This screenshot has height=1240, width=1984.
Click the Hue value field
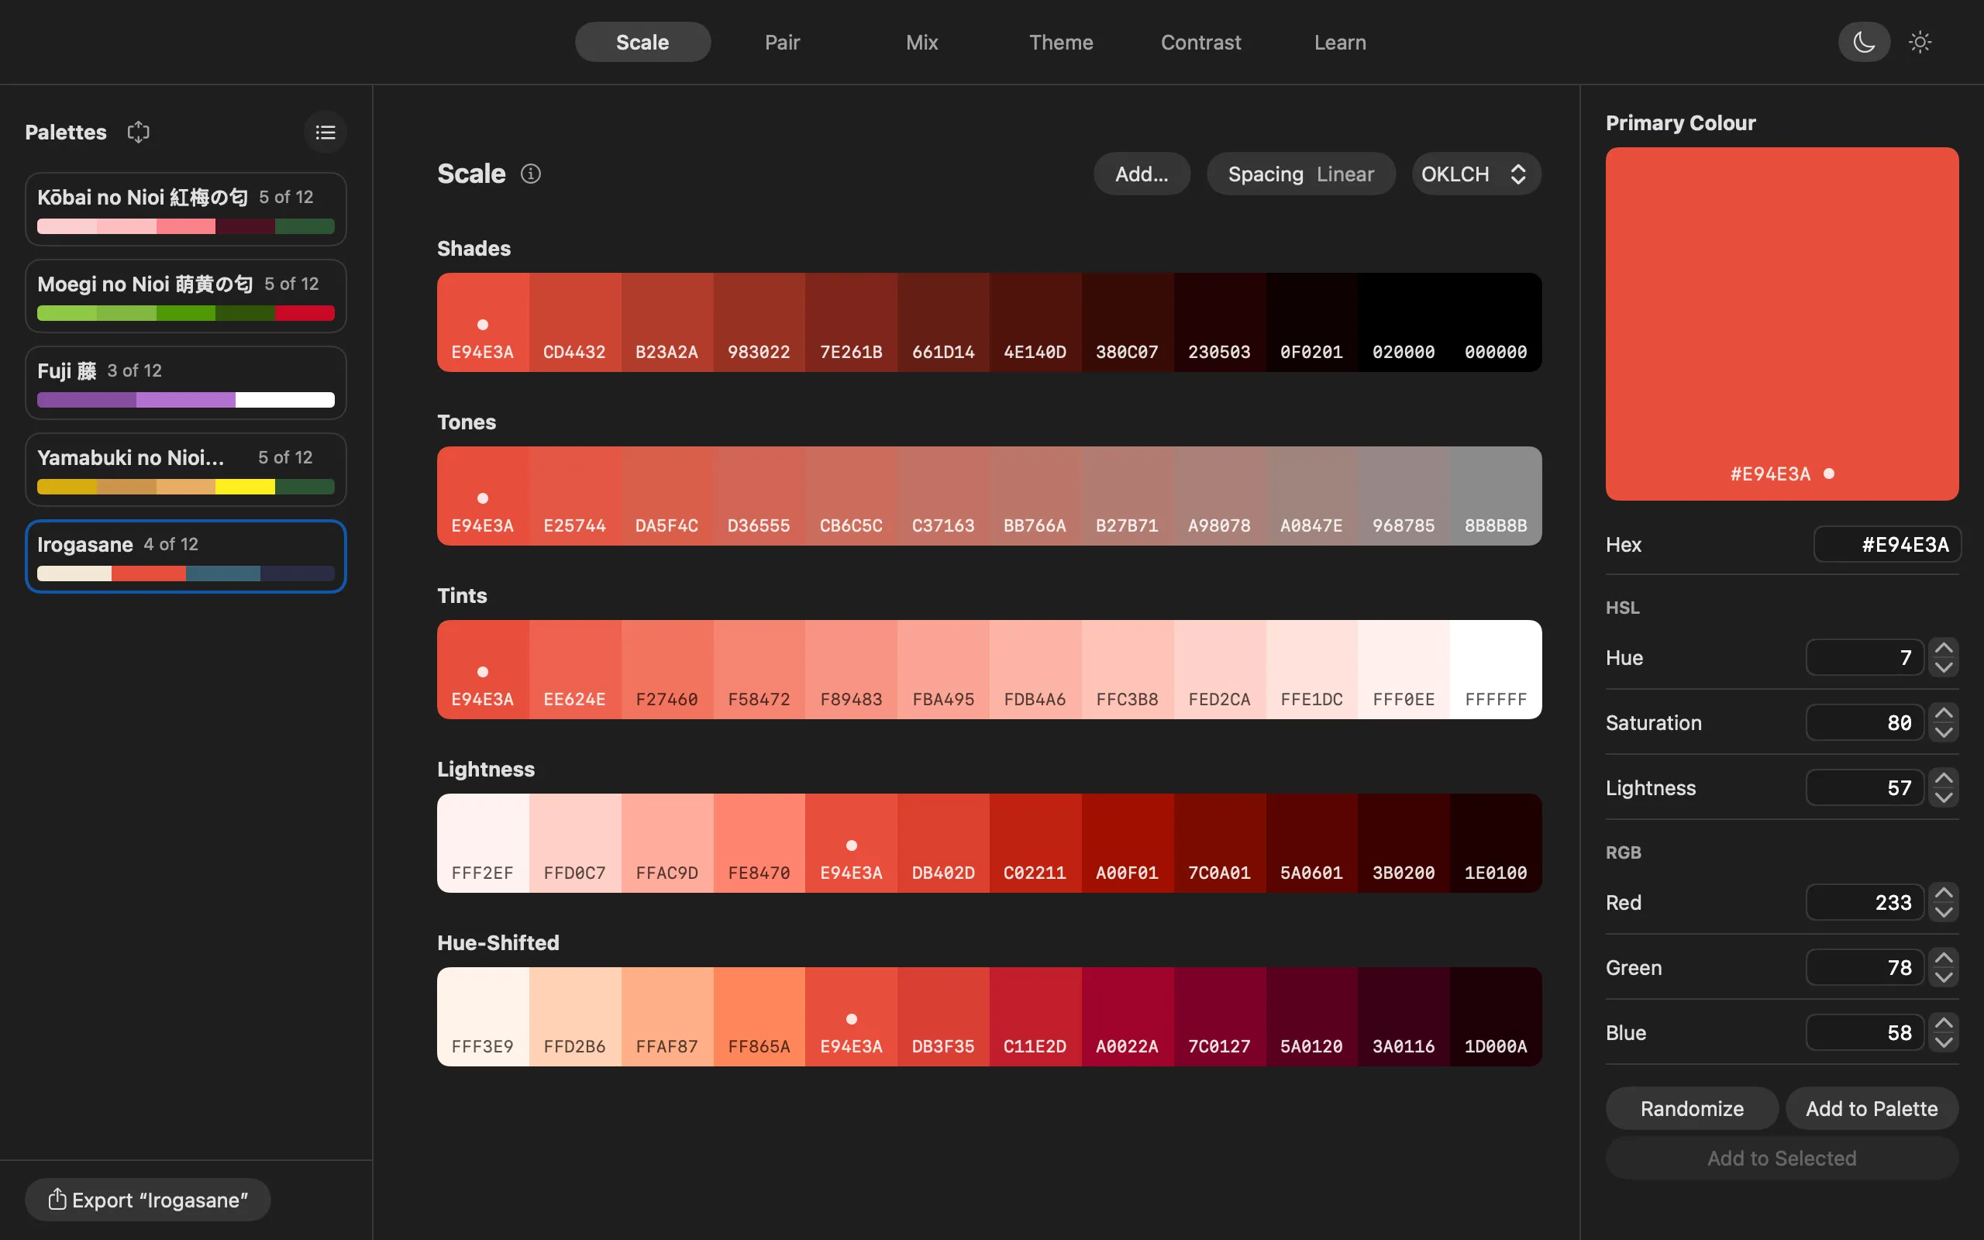[x=1865, y=658]
